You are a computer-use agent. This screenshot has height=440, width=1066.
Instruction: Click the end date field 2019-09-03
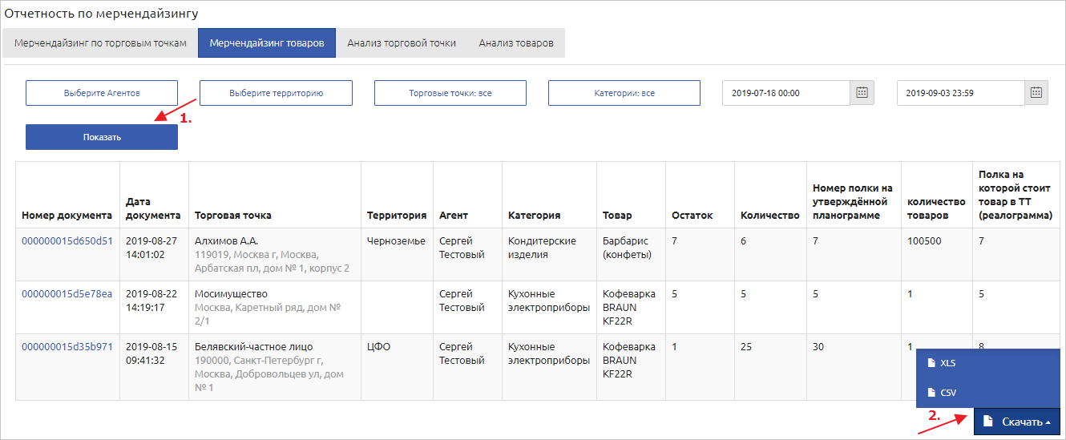click(960, 93)
